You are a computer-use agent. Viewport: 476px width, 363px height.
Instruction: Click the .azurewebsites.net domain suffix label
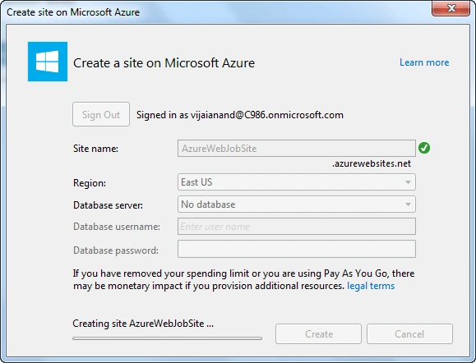372,163
